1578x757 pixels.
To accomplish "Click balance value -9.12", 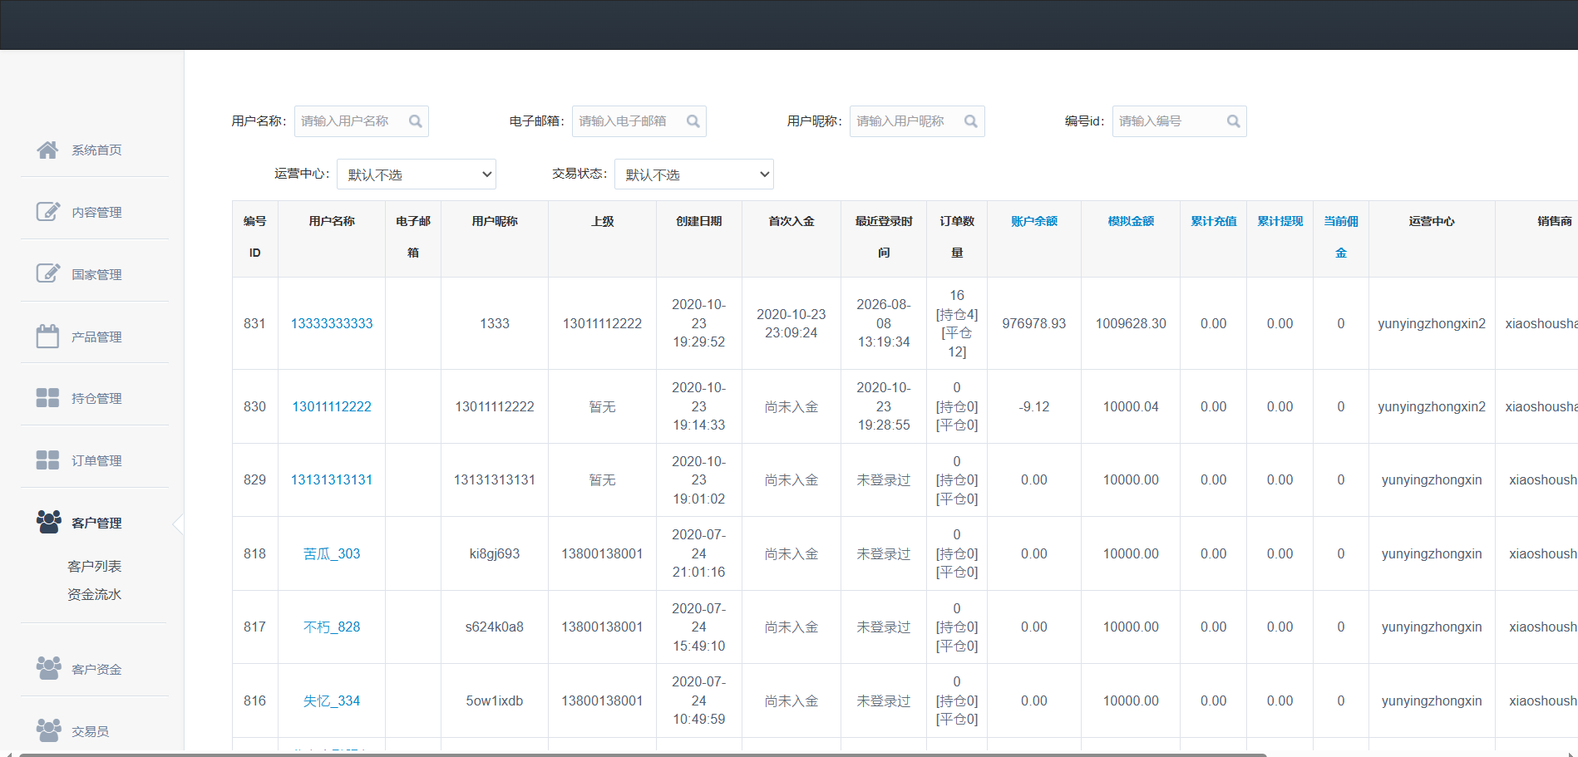I will click(1034, 406).
